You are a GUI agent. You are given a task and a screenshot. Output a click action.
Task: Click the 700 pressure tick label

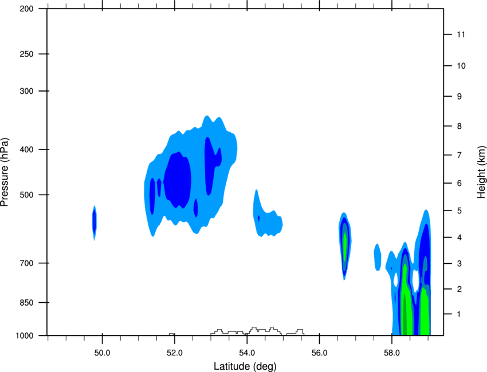(x=27, y=263)
